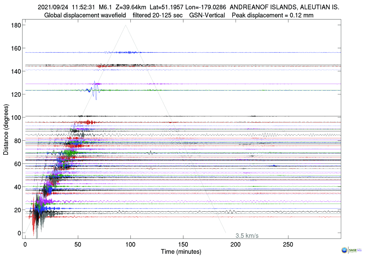Click the Z=39.64km depth value
This screenshot has height=256, width=365.
(x=131, y=7)
